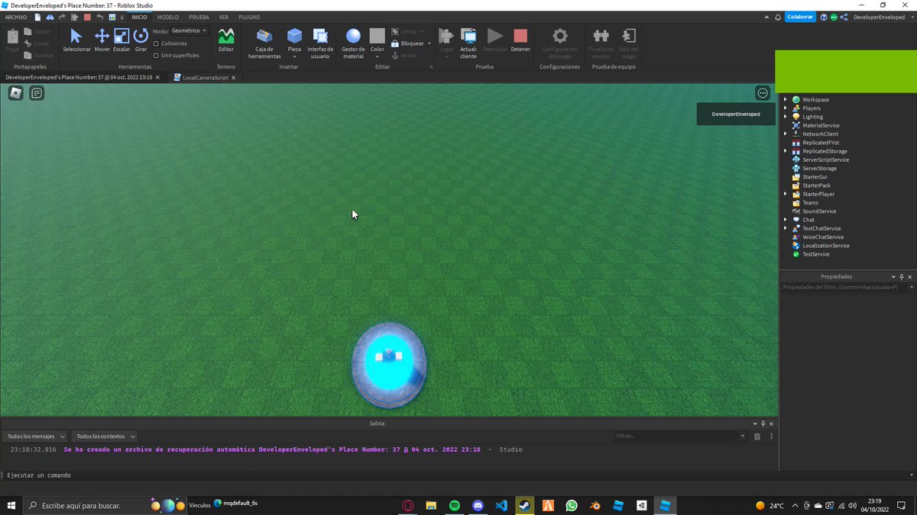Viewport: 917px width, 515px height.
Task: Select SoundService in the Explorer
Action: click(818, 211)
